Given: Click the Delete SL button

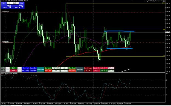Looking at the screenshot, I should pyautogui.click(x=96, y=68).
